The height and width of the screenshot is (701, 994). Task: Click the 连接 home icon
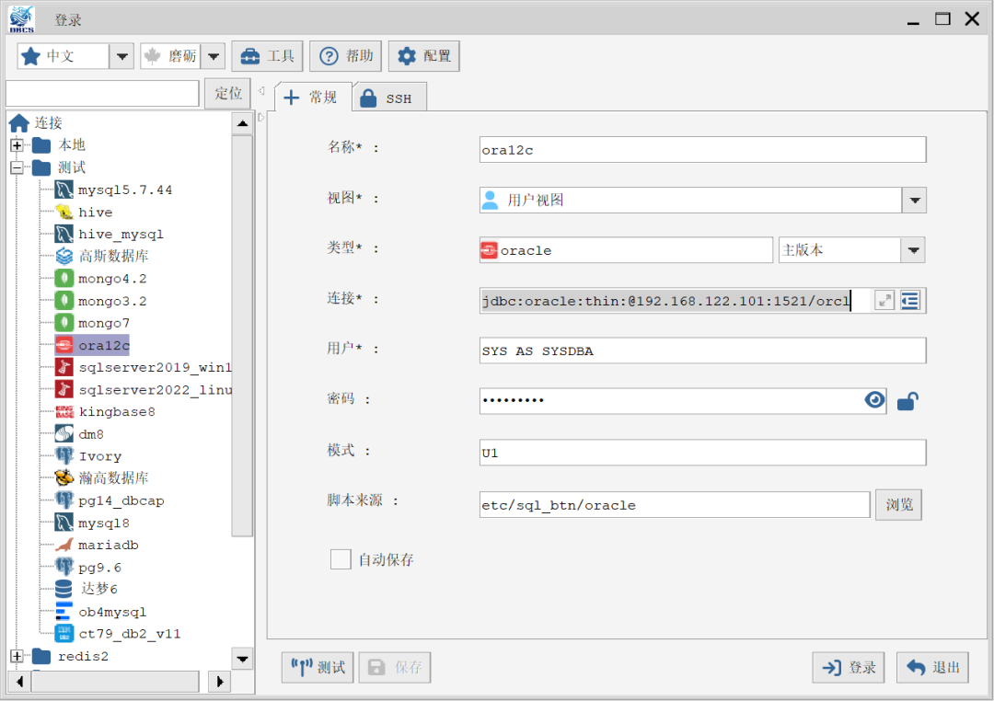coord(19,123)
